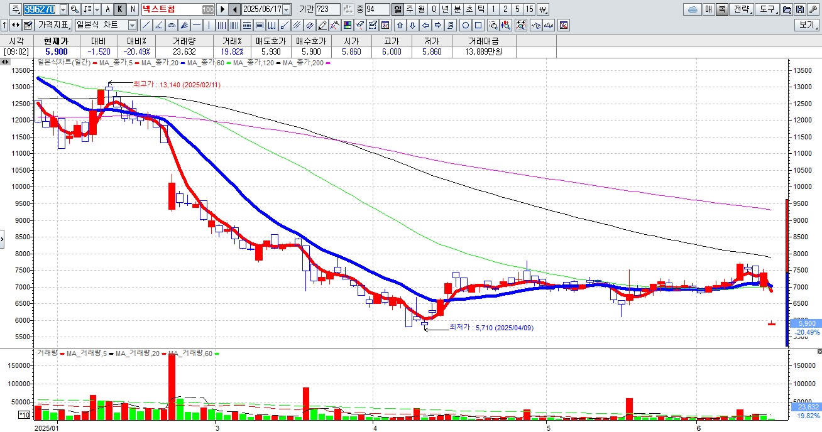Click the chart scroll arrows at top-left
Screen dimensions: 822x432
click(x=5, y=62)
